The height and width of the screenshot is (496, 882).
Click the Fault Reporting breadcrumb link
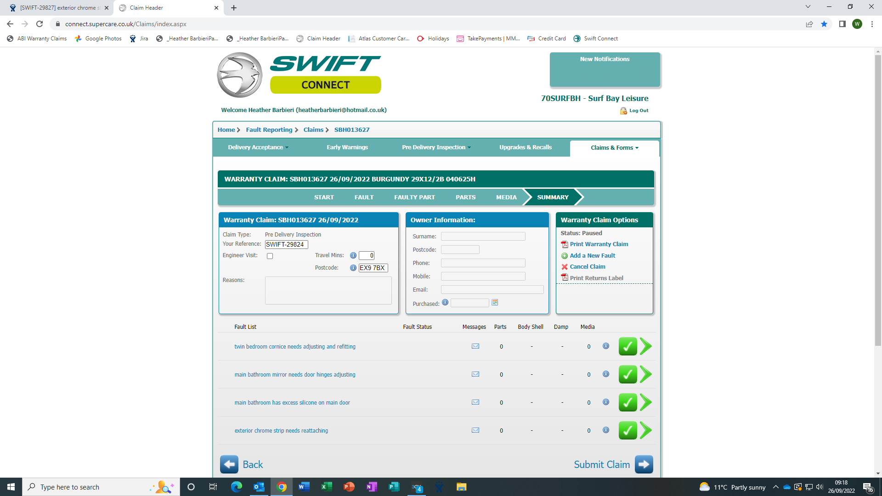269,130
